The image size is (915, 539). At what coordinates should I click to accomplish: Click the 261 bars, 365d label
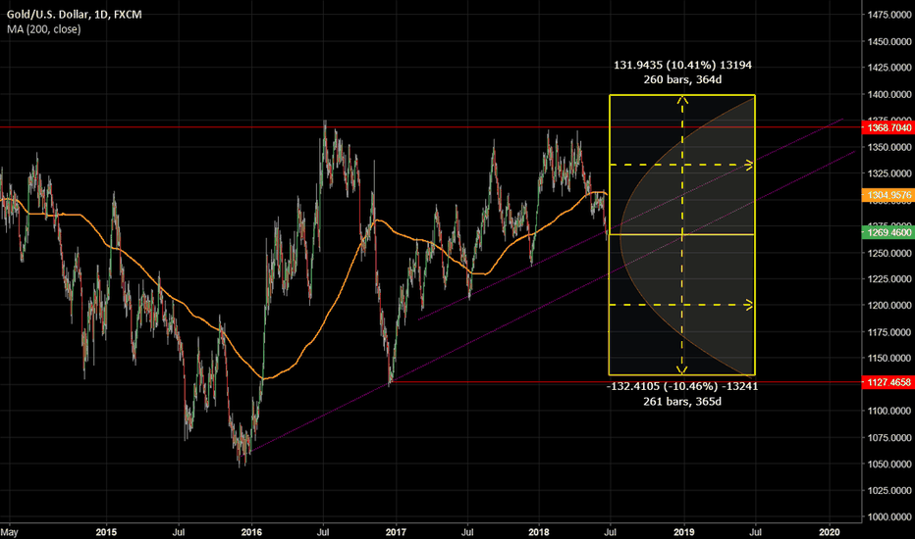682,401
